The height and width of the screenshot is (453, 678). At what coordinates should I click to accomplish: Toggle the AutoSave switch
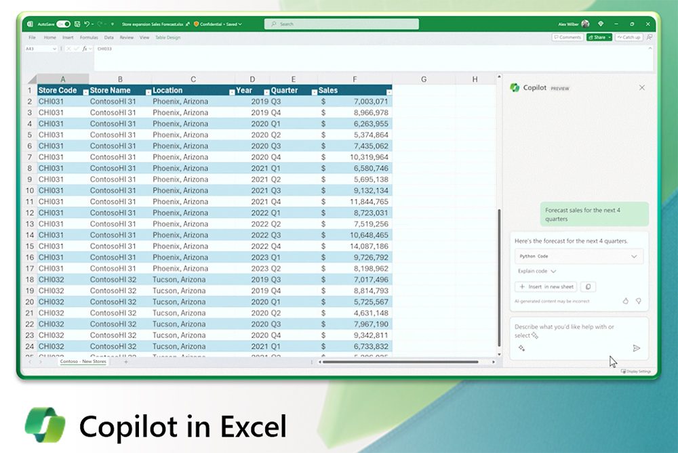pos(63,24)
